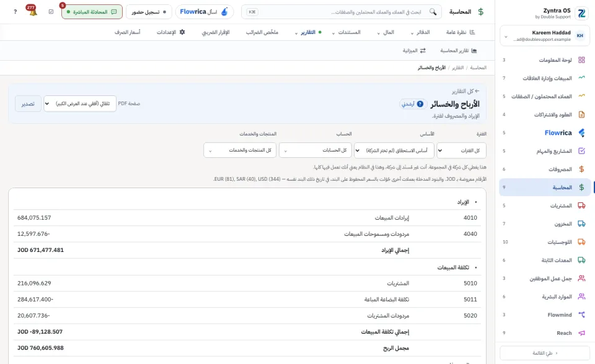This screenshot has width=595, height=364.
Task: Click the إجمالي تكلفة المبيعات total row
Action: 247,332
